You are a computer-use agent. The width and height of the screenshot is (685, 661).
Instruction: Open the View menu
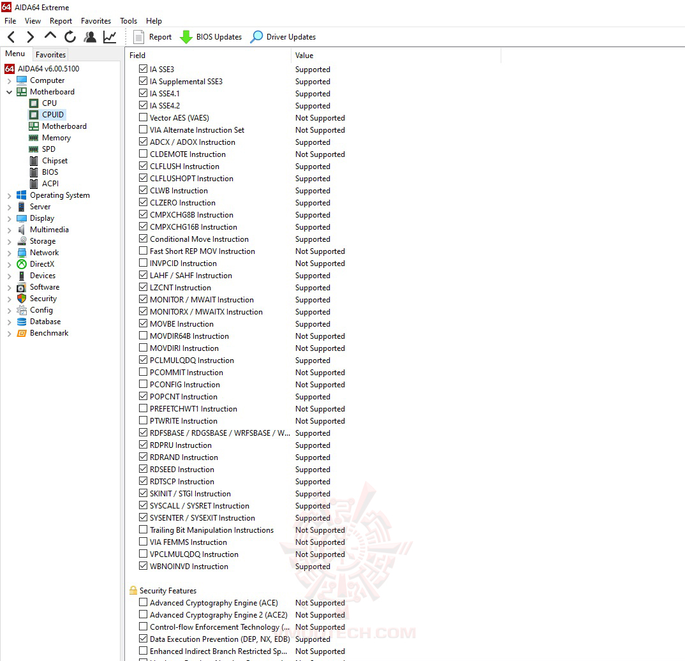point(33,21)
